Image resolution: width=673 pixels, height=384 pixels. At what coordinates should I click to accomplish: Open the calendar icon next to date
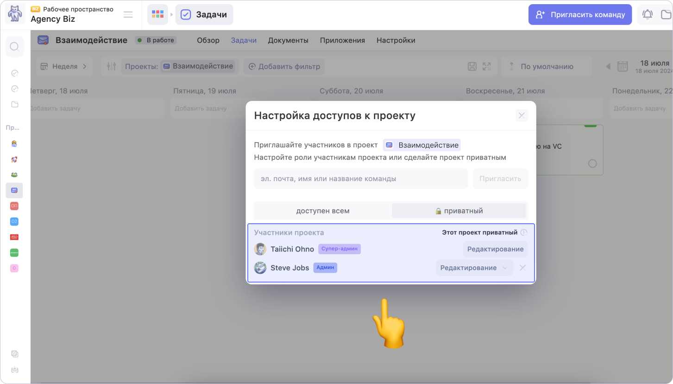[623, 66]
